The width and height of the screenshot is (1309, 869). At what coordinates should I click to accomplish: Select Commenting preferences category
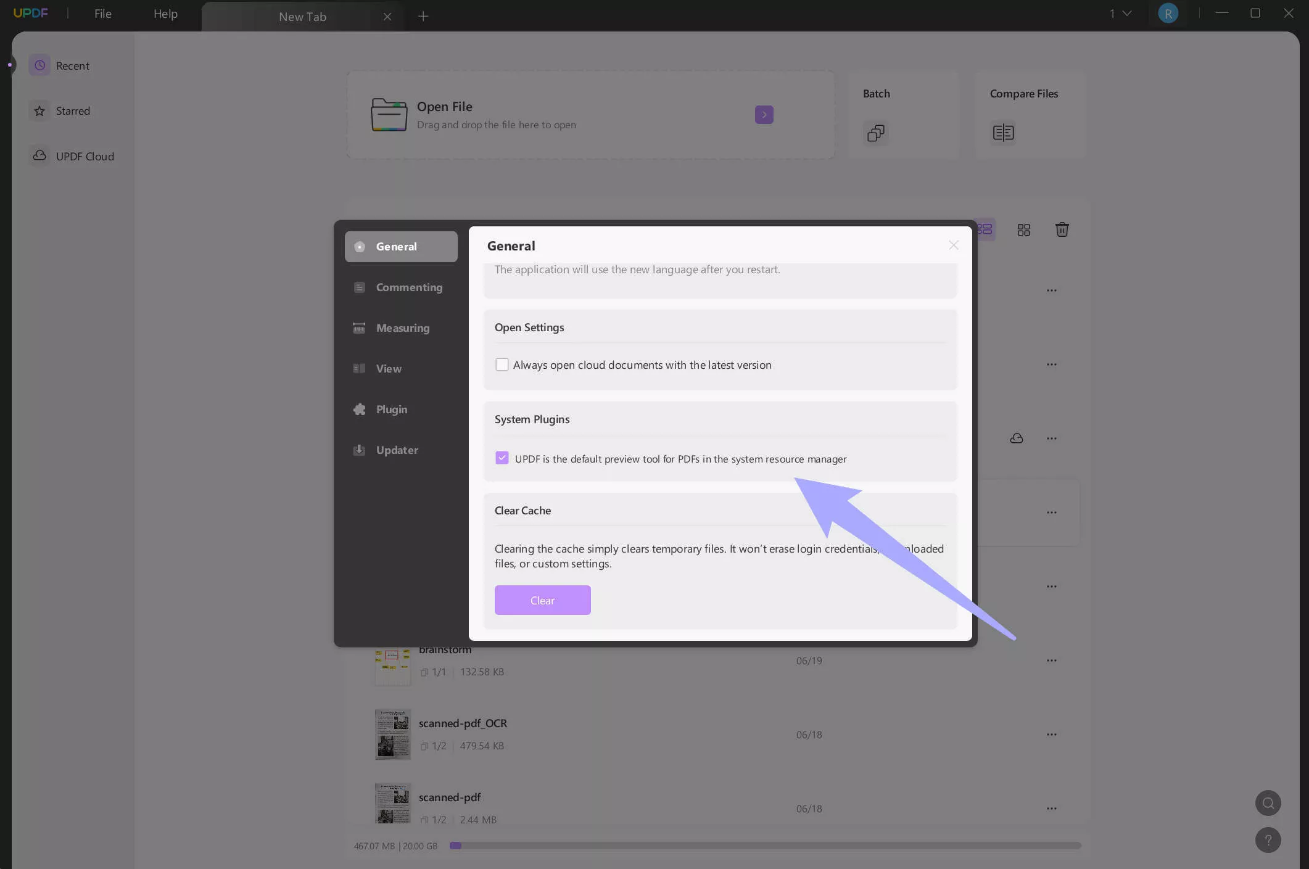point(401,287)
